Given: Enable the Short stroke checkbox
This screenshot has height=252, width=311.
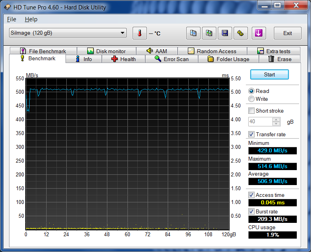Looking at the screenshot, I should tap(251, 111).
